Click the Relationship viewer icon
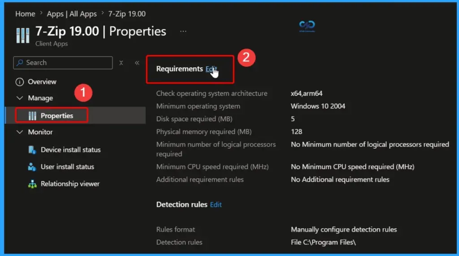The image size is (459, 256). pos(32,184)
